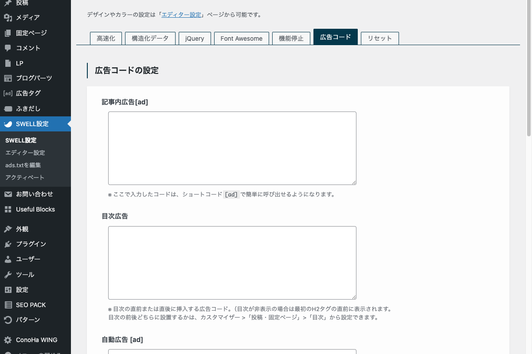Viewport: 532px width, 354px height.
Task: Click the ブログパーツ table icon
Action: pos(8,78)
